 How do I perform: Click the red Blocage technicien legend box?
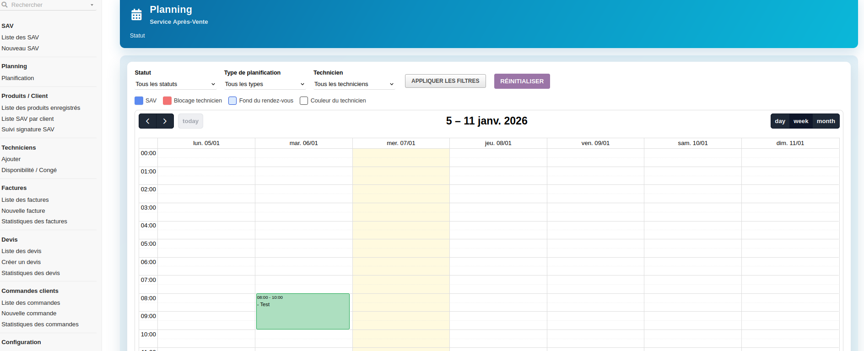pos(167,101)
